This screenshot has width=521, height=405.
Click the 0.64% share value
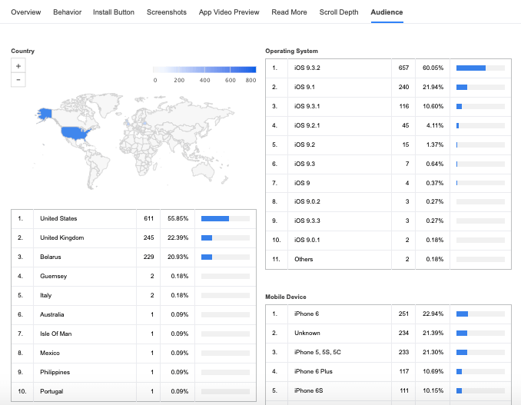435,164
